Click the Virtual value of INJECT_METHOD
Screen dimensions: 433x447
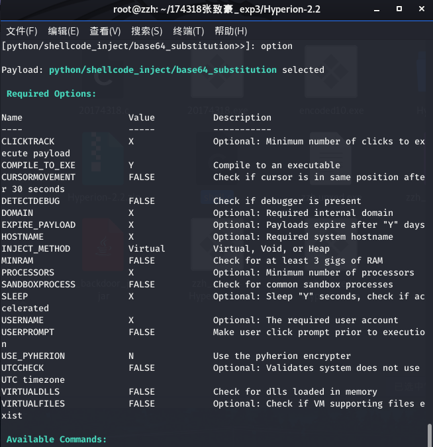point(147,248)
